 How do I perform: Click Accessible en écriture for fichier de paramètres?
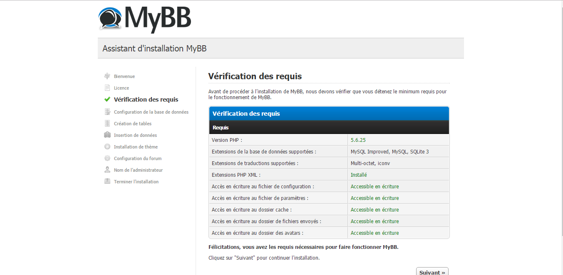[x=375, y=198]
